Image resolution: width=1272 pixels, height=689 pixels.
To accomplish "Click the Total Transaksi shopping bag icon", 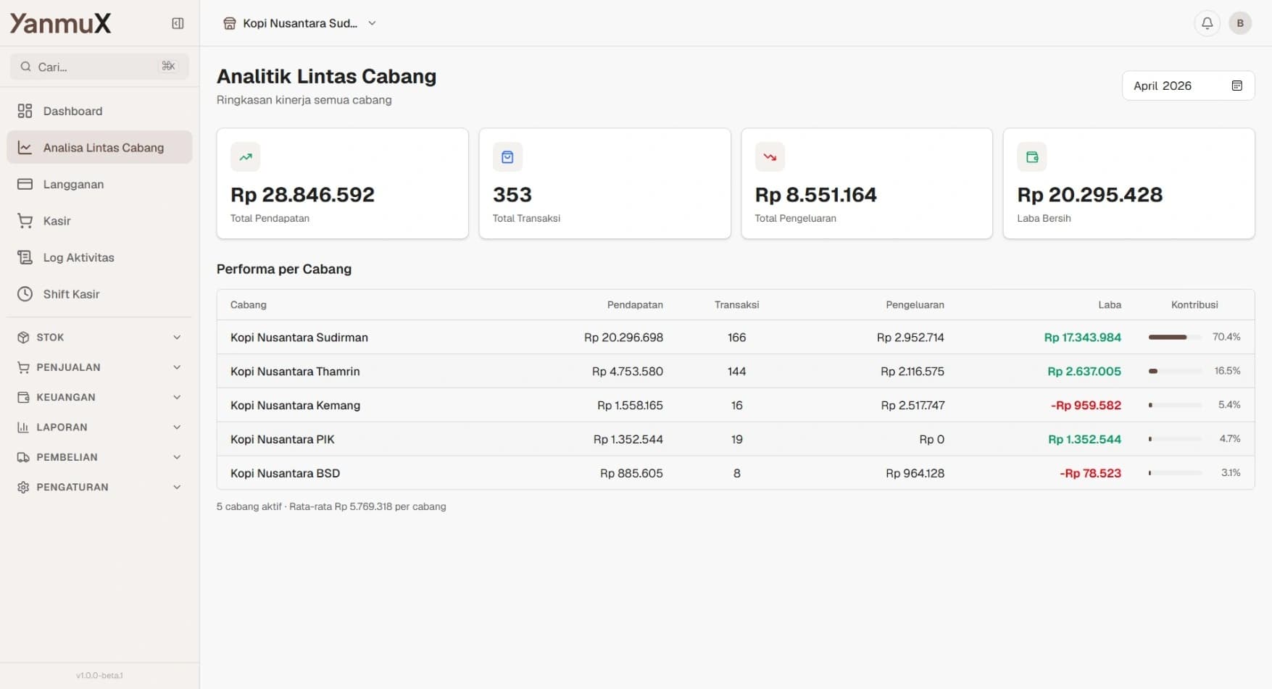I will [507, 156].
